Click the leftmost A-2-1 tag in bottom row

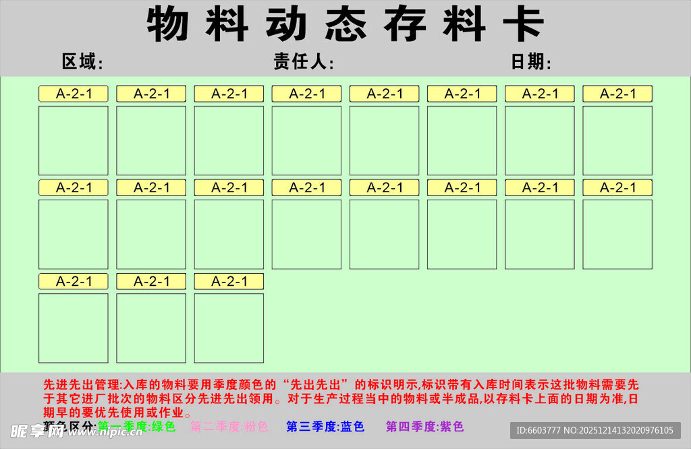[73, 281]
